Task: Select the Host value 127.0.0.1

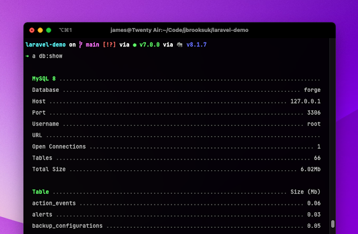Action: coord(305,101)
